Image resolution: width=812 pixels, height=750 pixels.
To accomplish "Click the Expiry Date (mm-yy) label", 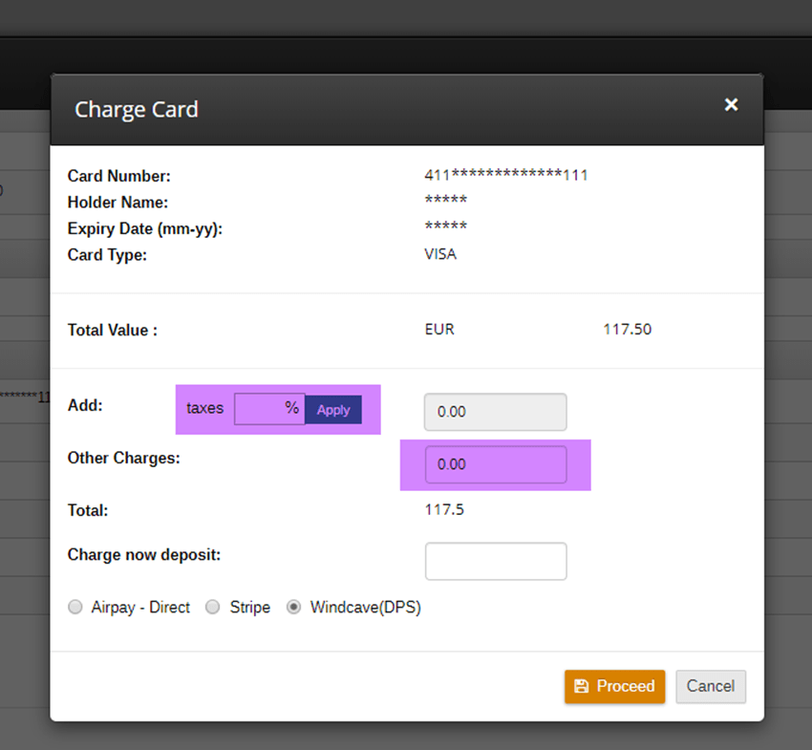I will pyautogui.click(x=144, y=228).
